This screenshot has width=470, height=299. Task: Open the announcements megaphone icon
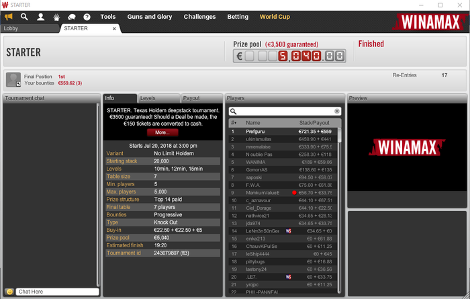(x=9, y=17)
